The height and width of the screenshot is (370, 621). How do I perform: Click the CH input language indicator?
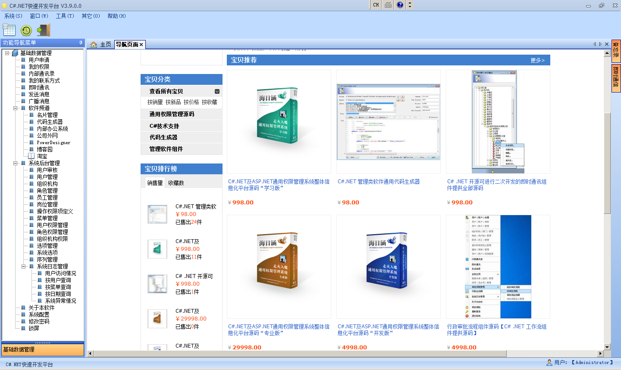click(x=376, y=5)
